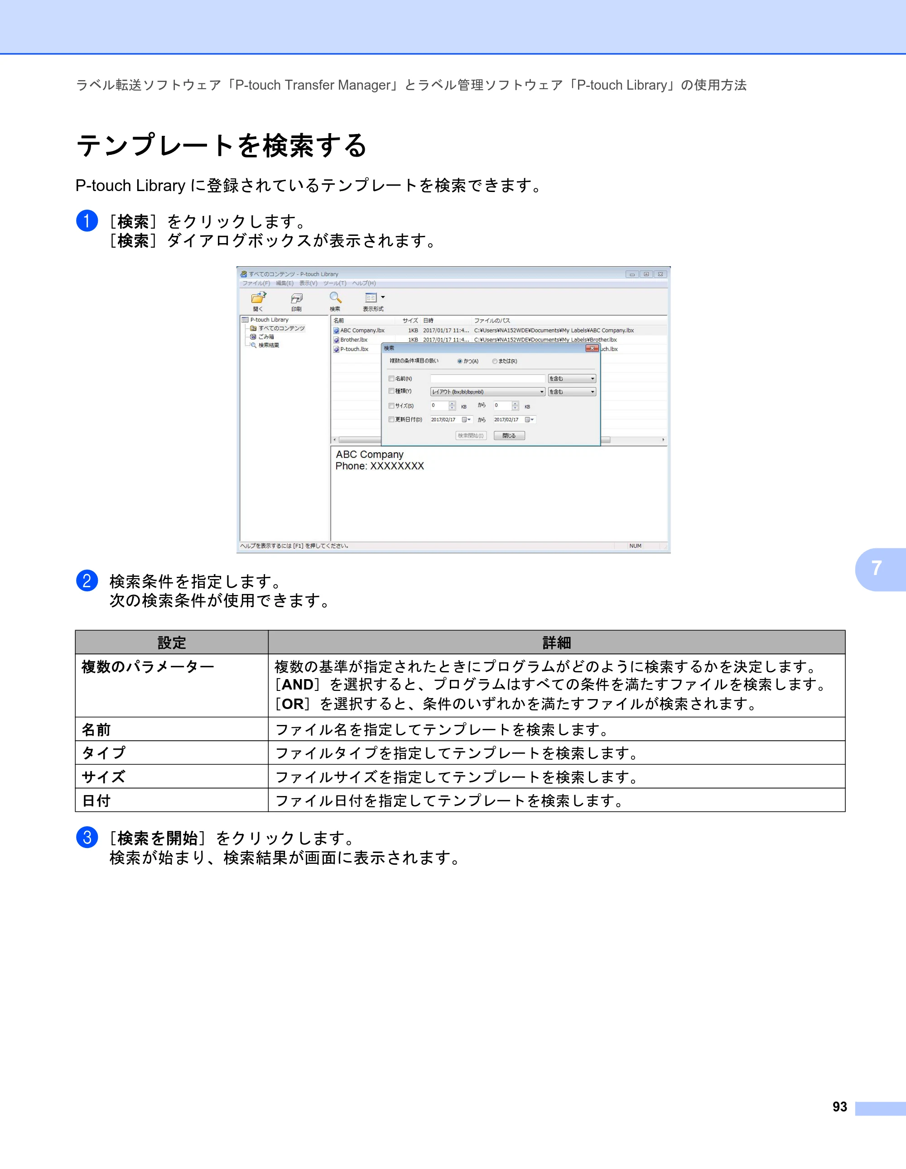This screenshot has width=906, height=1169.
Task: Click the 印刷 print toolbar icon
Action: coord(297,298)
